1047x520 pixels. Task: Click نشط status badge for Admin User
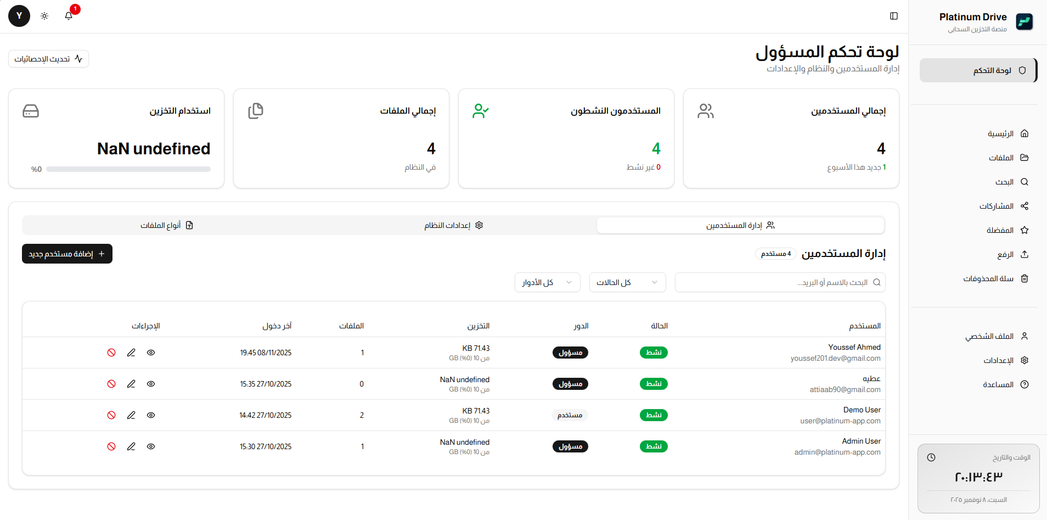pos(654,446)
